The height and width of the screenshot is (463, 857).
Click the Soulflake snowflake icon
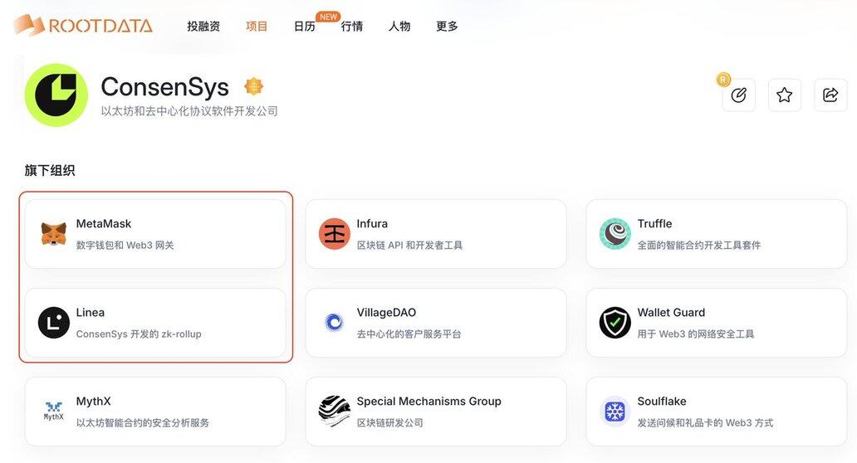[615, 411]
